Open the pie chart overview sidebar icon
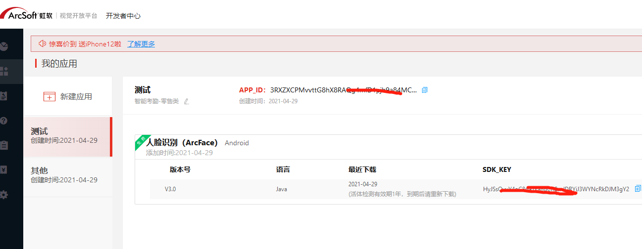 click(4, 46)
